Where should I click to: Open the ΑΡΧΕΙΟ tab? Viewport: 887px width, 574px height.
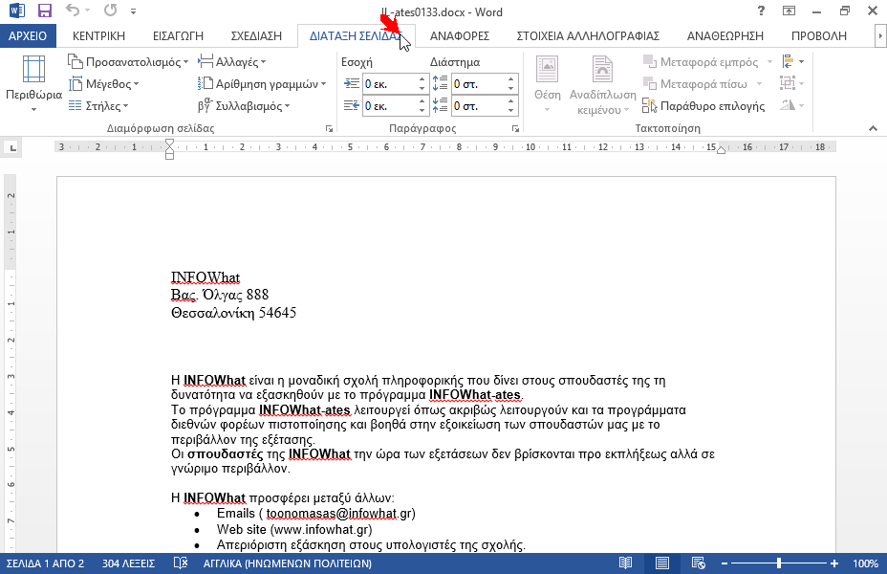[28, 36]
